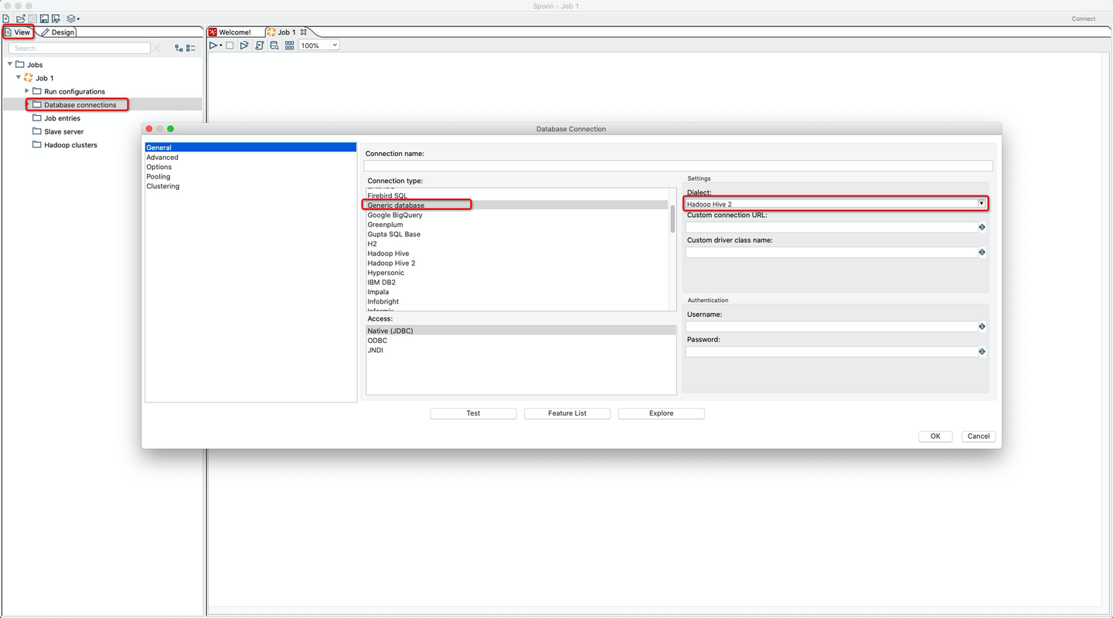Click the Open file icon in main toolbar
Image resolution: width=1113 pixels, height=618 pixels.
point(21,19)
